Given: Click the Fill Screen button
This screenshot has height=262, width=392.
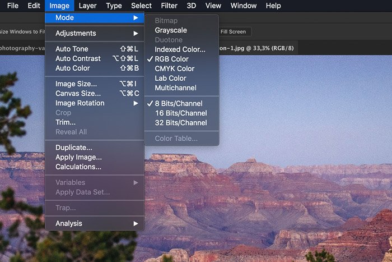Looking at the screenshot, I should click(234, 32).
